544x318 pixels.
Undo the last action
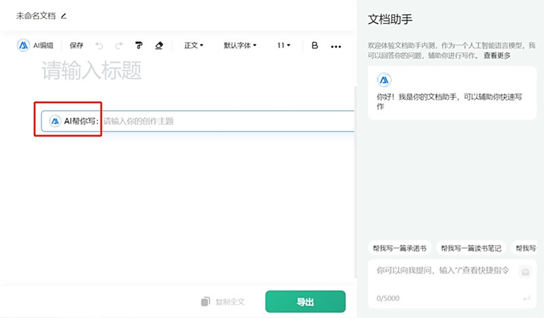pyautogui.click(x=99, y=46)
